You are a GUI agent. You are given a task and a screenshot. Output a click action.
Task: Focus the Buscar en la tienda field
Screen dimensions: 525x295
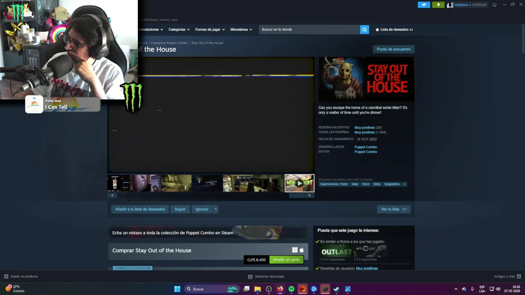(309, 29)
